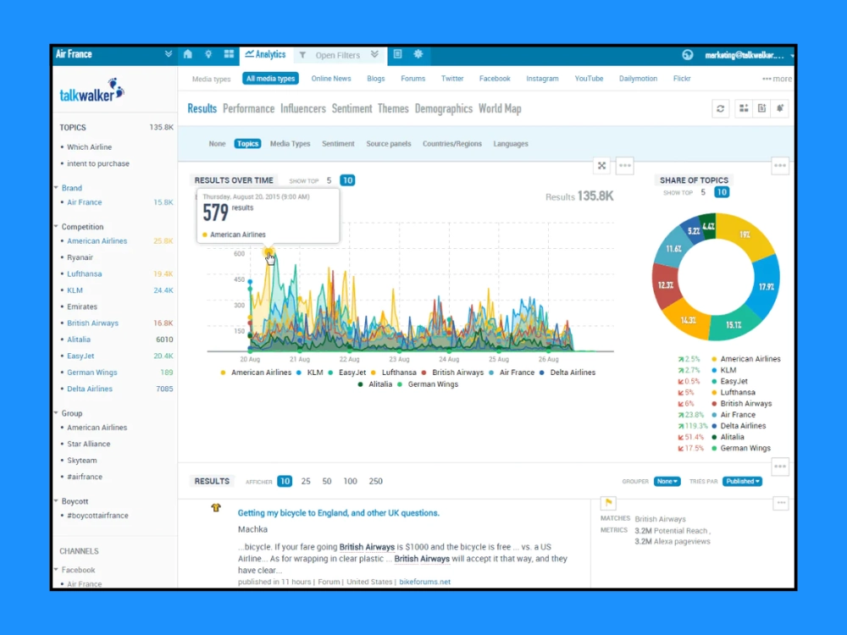Show top 5 in Share of Topics

pyautogui.click(x=703, y=192)
